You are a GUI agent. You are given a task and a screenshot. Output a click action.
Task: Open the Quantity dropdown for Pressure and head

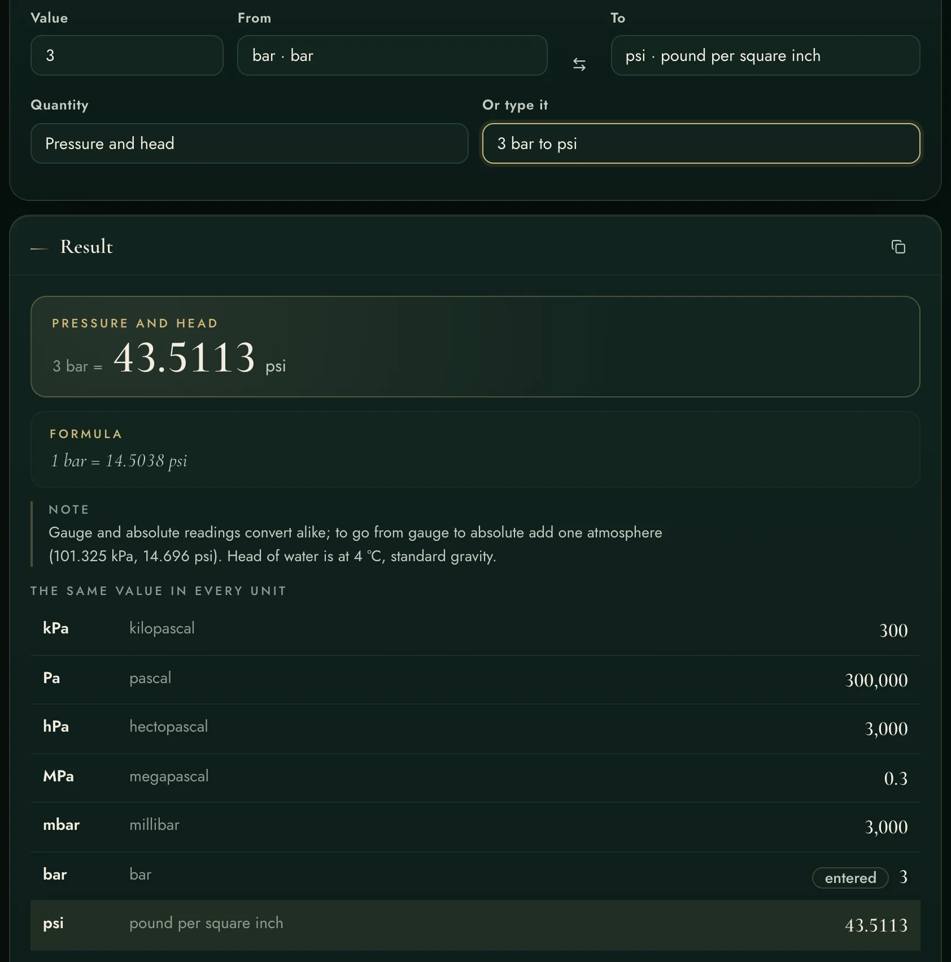[249, 143]
